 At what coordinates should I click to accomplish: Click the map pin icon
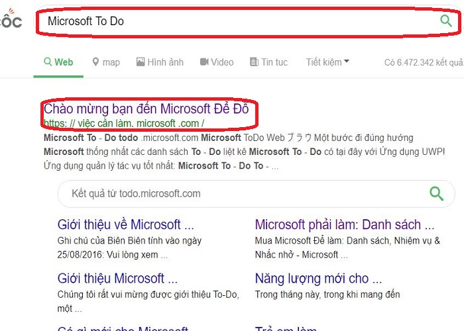[x=95, y=62]
